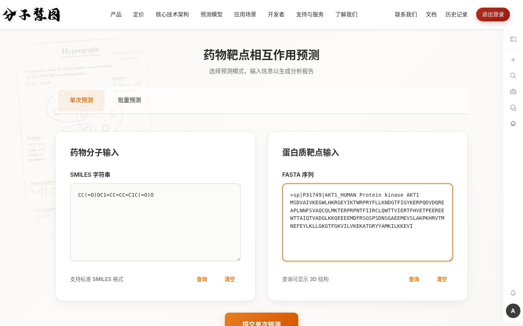Click the 药物分子输入 card title
Screen dimensions: 523x326
[94, 152]
